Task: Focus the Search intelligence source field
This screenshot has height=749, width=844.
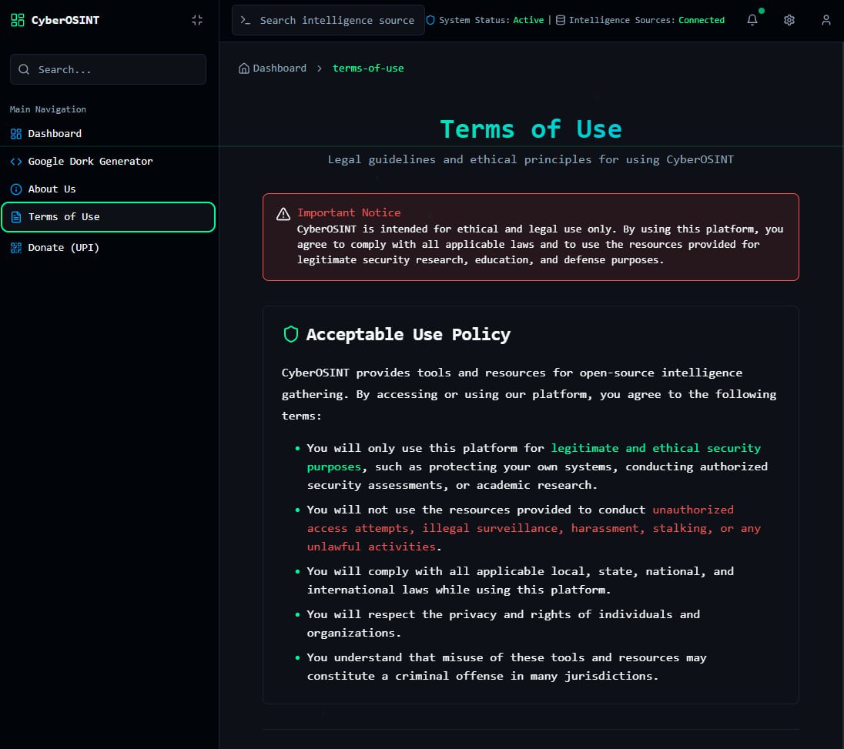Action: coord(328,20)
